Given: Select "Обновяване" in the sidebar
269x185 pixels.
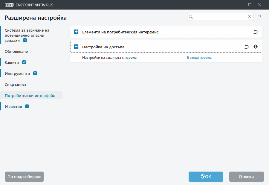Looking at the screenshot, I should tap(16, 51).
